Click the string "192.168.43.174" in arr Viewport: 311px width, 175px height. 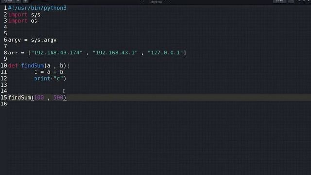pyautogui.click(x=56, y=53)
